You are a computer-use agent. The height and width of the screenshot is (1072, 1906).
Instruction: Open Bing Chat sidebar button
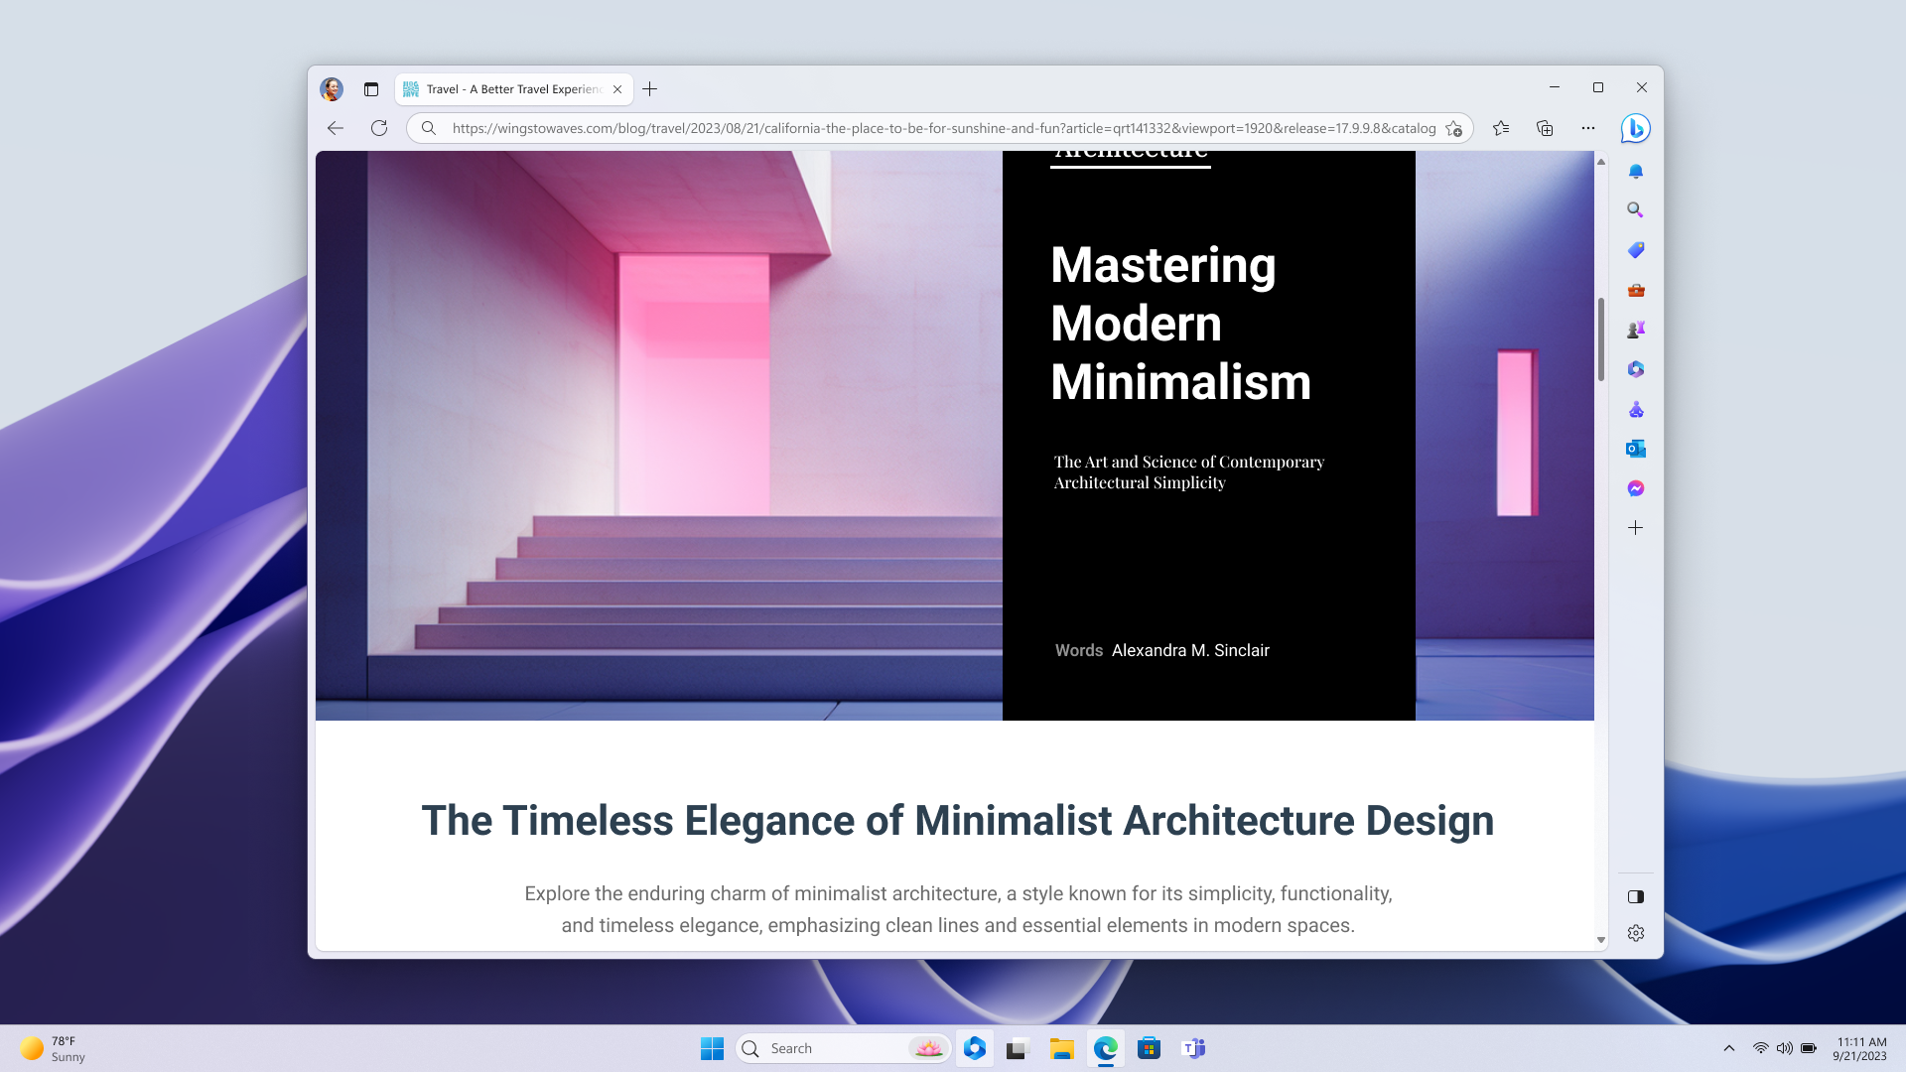tap(1635, 128)
